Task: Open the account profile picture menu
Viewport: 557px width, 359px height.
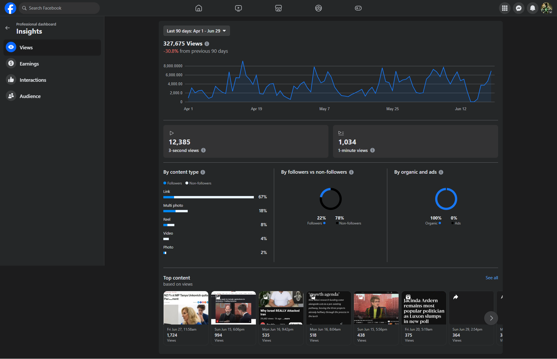Action: [547, 8]
